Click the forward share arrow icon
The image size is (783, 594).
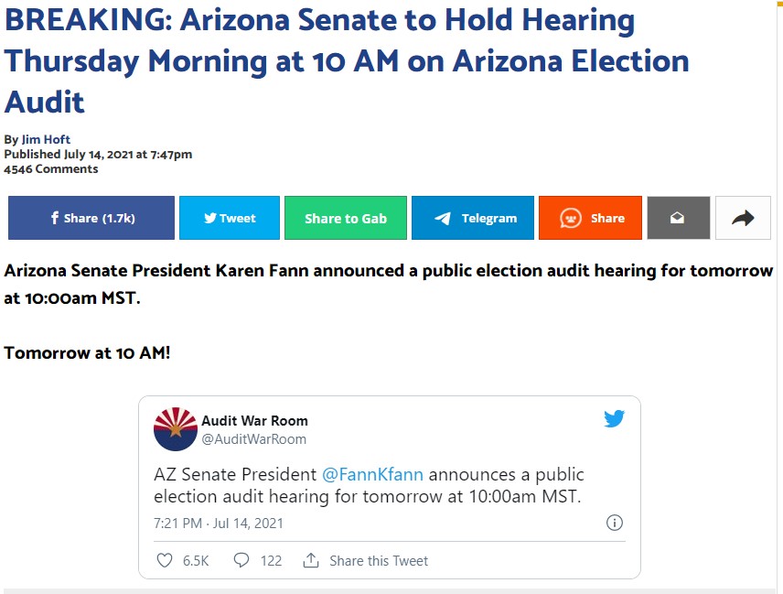pos(743,218)
